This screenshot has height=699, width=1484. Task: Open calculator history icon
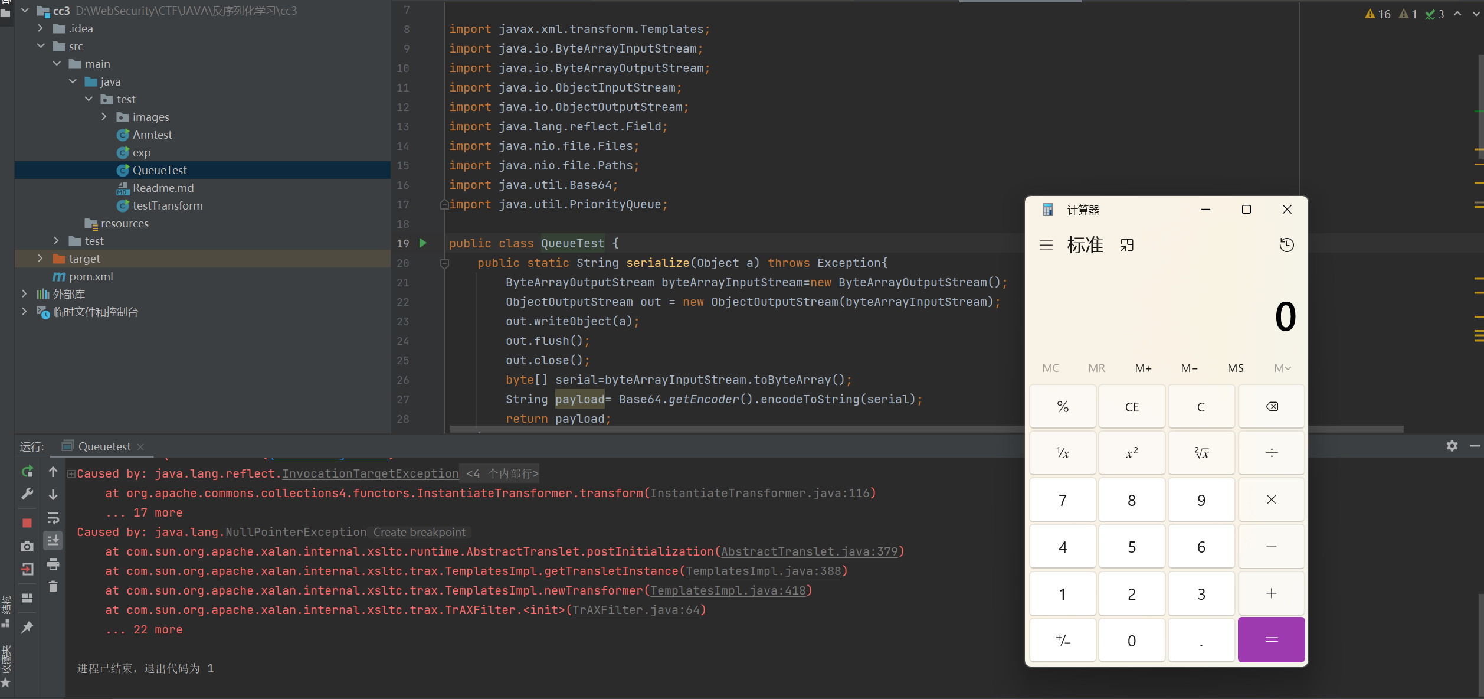(x=1286, y=245)
